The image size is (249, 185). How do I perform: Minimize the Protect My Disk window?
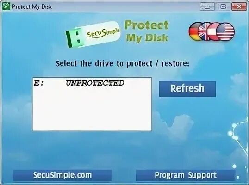207,6
